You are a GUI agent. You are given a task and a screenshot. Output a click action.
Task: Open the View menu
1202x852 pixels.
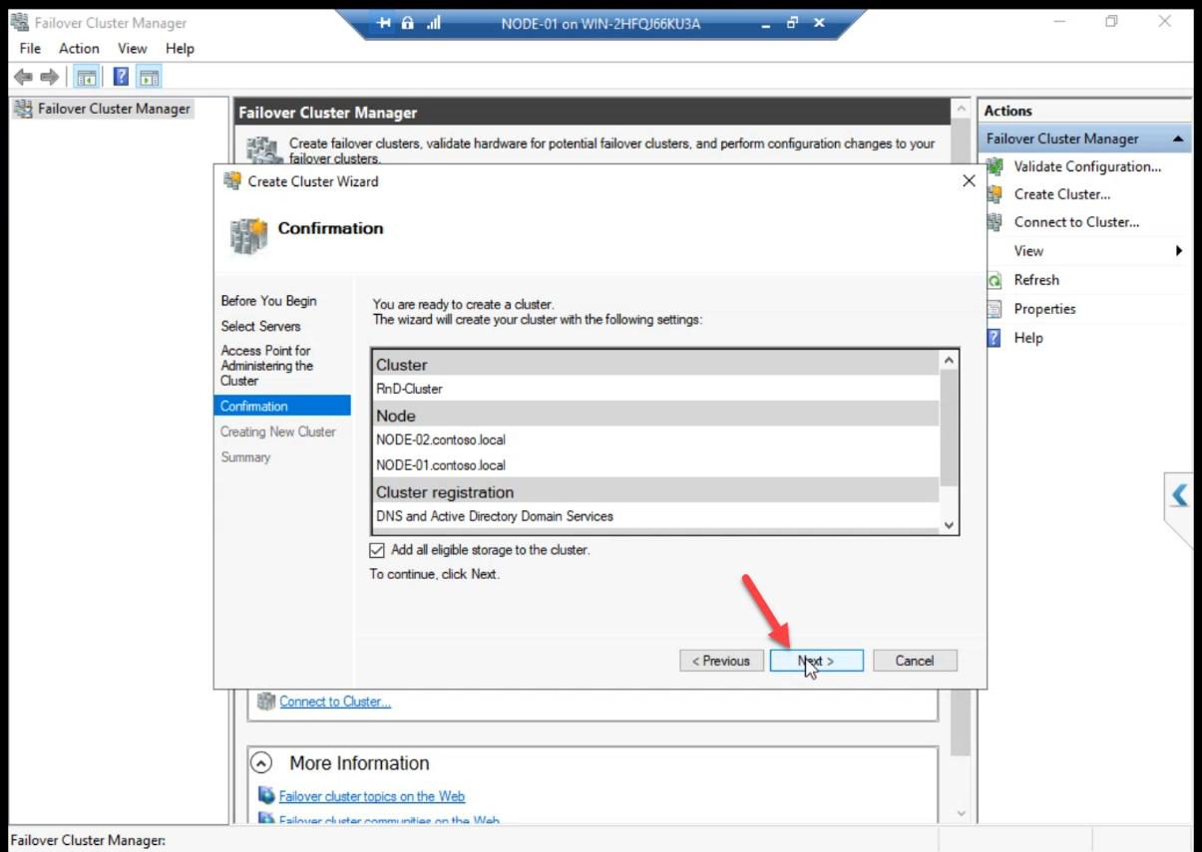(132, 48)
